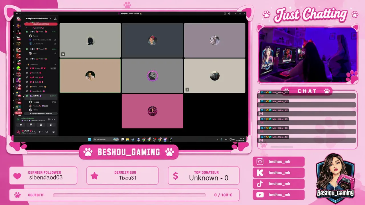The width and height of the screenshot is (365, 205).
Task: Mute the microphone in user panel
Action: coord(40,132)
